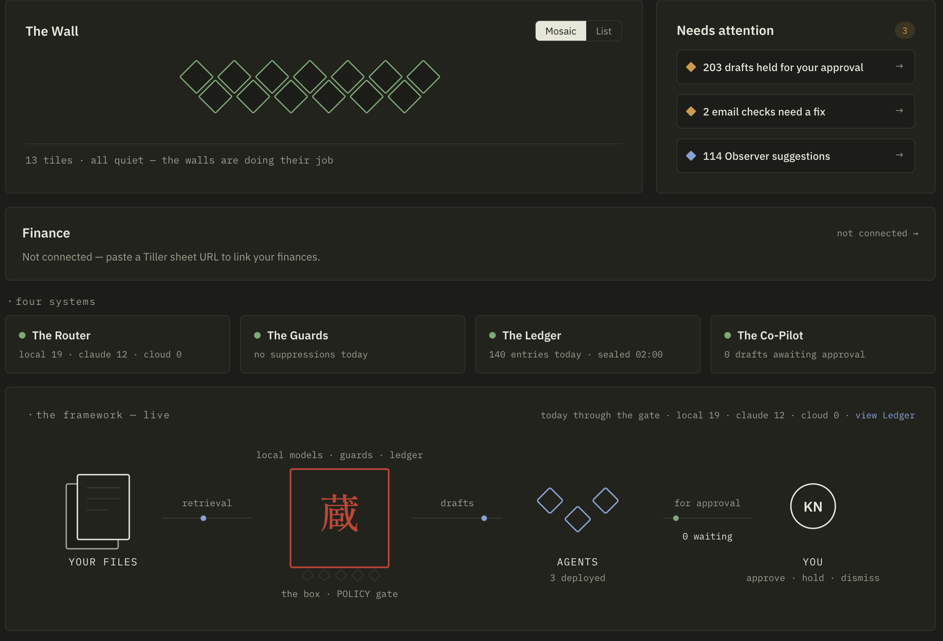Click '140 entries today · sealed 02:00' text
The width and height of the screenshot is (943, 641).
coord(576,355)
